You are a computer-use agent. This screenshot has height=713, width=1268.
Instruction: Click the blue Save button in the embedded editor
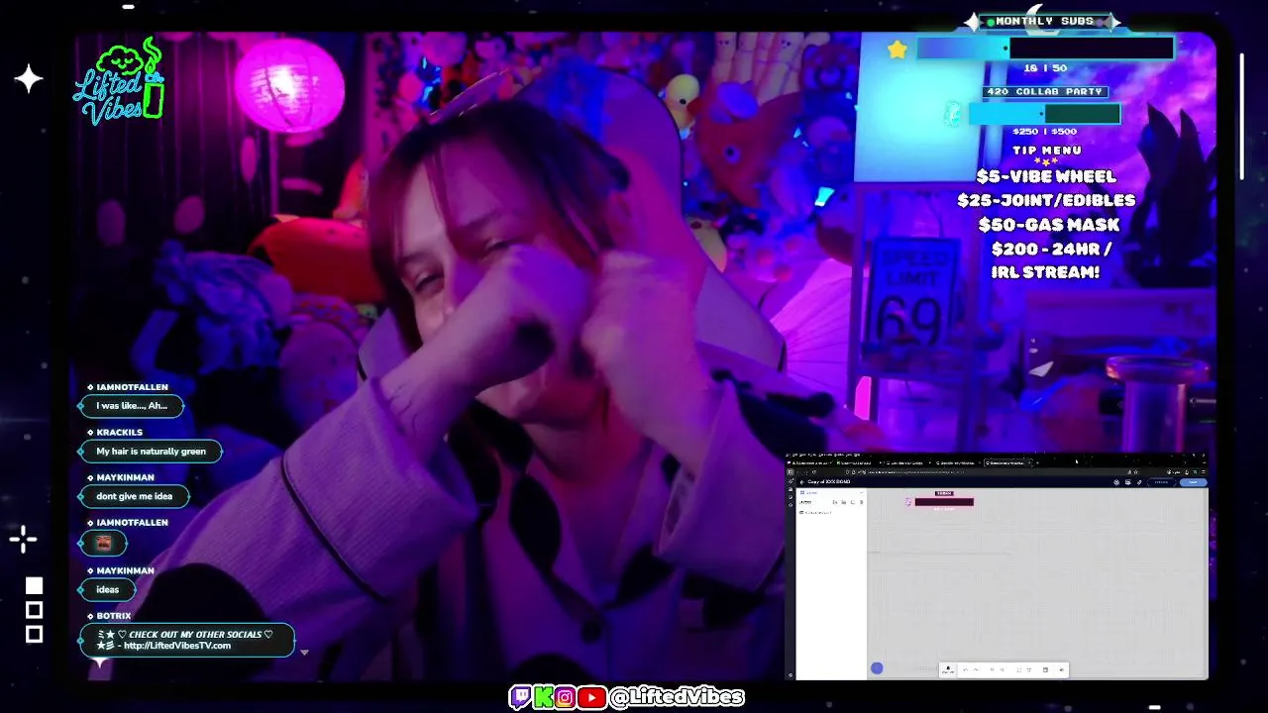coord(1194,482)
